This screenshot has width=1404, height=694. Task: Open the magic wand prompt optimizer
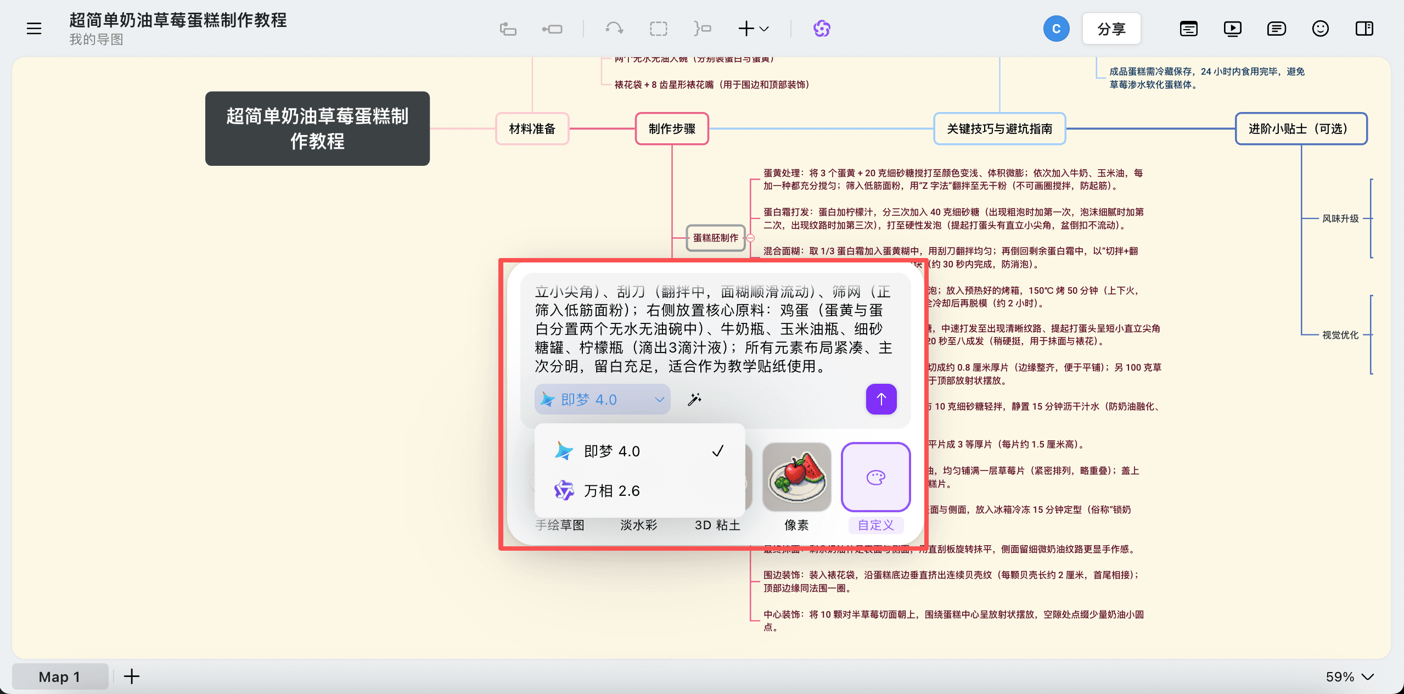click(x=694, y=399)
